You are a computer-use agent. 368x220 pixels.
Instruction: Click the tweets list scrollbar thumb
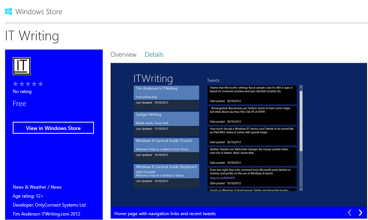(301, 121)
